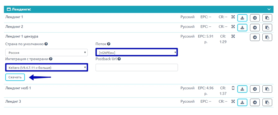Click download icon for Лендинг 1
The height and width of the screenshot is (115, 278).
pos(242,18)
